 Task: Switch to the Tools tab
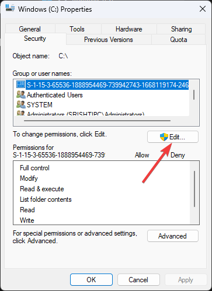click(x=77, y=29)
